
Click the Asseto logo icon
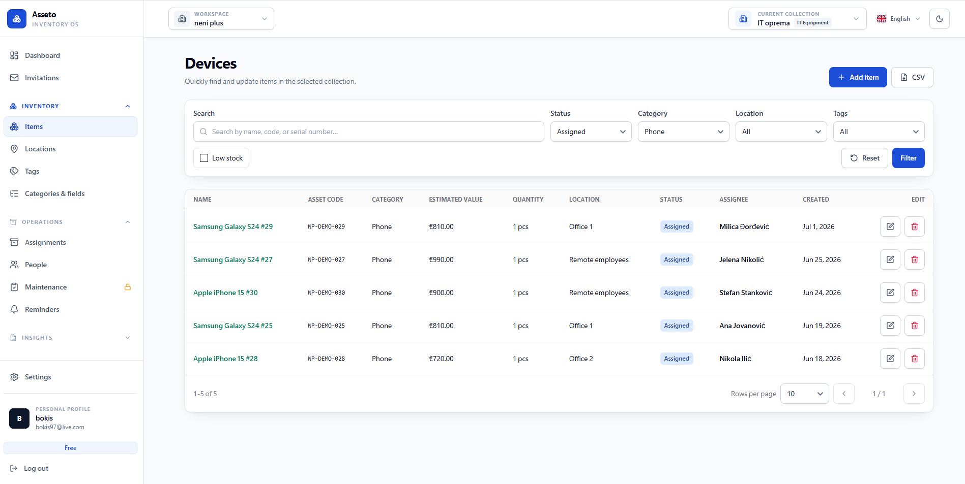click(x=17, y=19)
